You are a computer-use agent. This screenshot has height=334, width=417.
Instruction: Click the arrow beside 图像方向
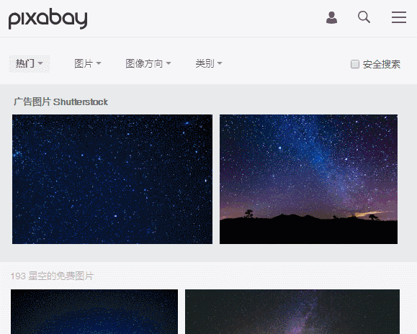[169, 63]
